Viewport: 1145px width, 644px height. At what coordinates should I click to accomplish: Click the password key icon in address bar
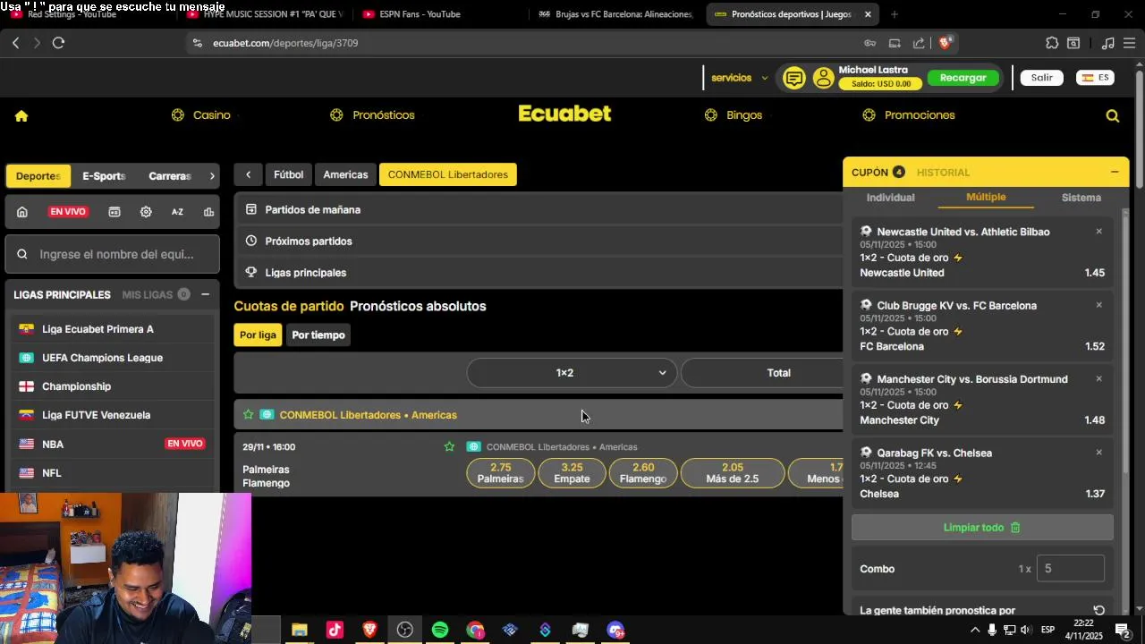tap(869, 43)
